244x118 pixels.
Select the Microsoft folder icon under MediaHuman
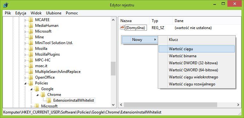point(31,31)
